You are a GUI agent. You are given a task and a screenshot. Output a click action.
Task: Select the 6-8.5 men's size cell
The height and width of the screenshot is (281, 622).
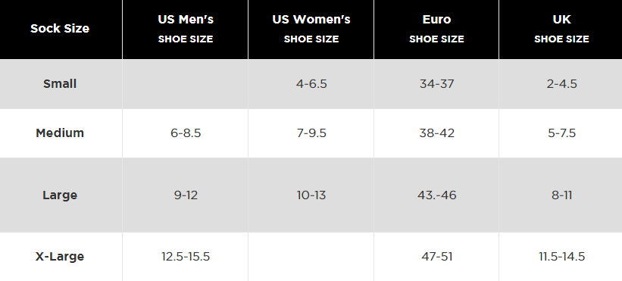click(186, 133)
